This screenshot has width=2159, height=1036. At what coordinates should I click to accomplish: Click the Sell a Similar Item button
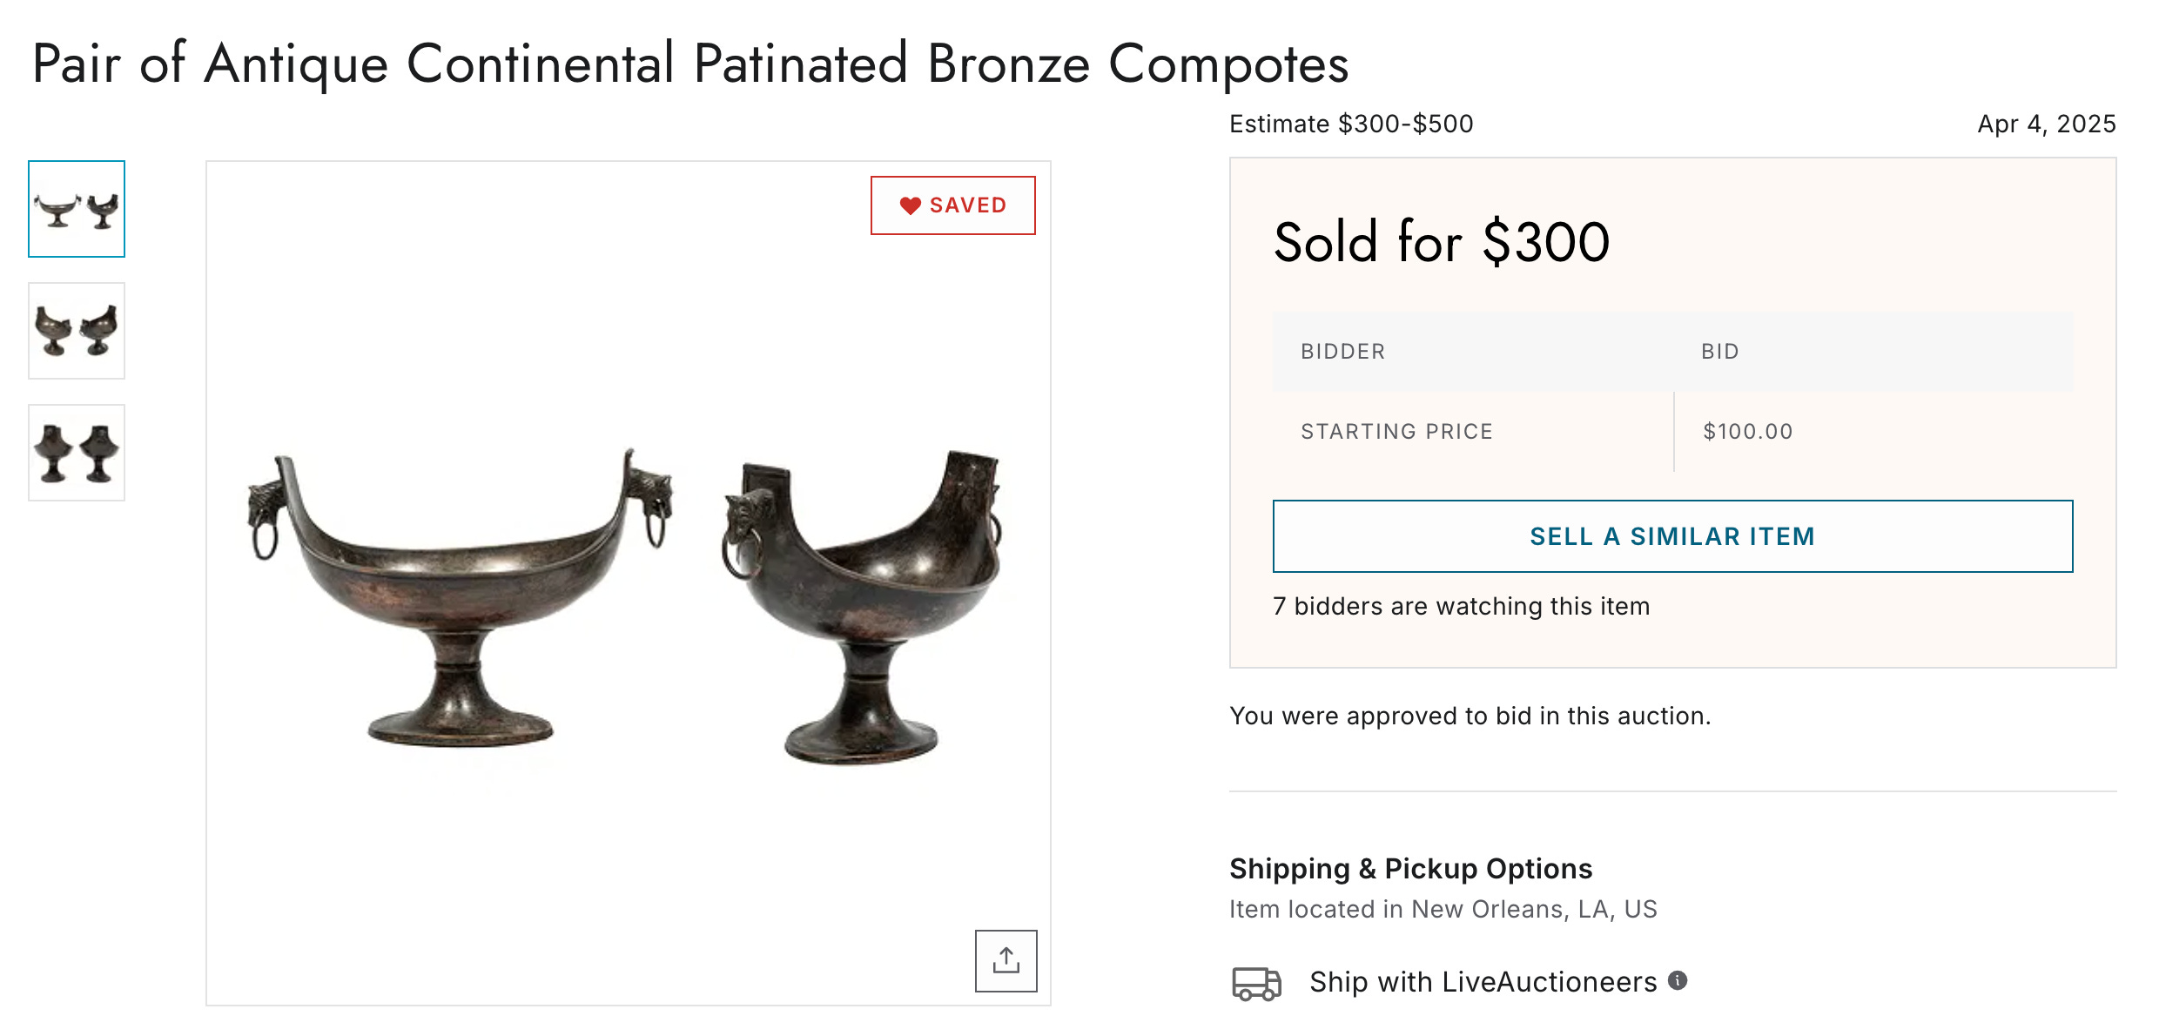[x=1672, y=536]
